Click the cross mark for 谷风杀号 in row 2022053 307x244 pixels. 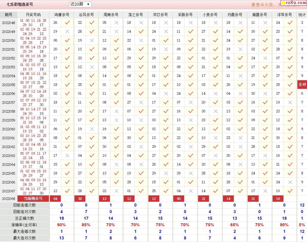pos(92,67)
